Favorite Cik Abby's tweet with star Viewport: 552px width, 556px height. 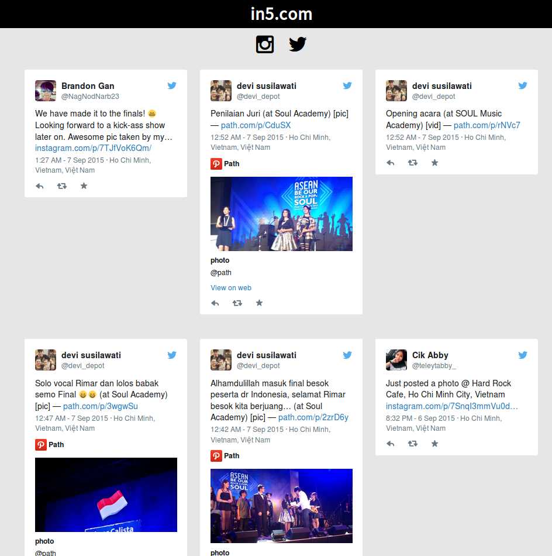pyautogui.click(x=434, y=444)
